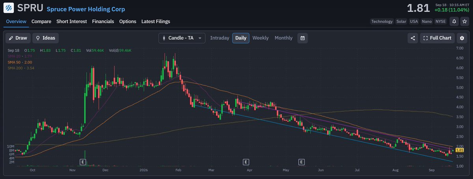Click the Solar industry tag
Screen dimensions: 473x179
(x=401, y=22)
